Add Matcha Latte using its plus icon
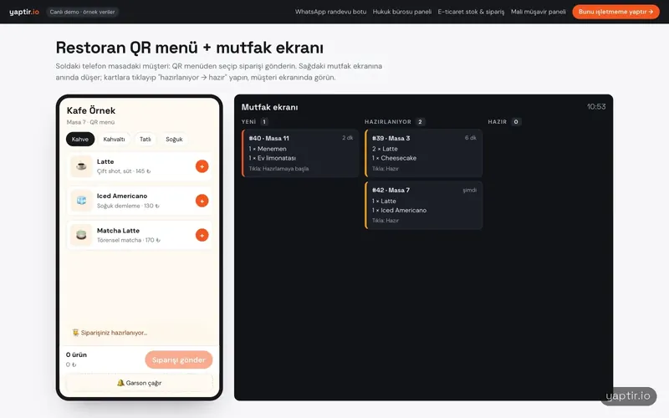This screenshot has height=418, width=669. [202, 235]
